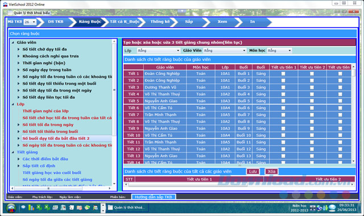
Task: Tick Tiết ưu tiên 1 checkbox for Tiết 7
Action: coord(283,115)
